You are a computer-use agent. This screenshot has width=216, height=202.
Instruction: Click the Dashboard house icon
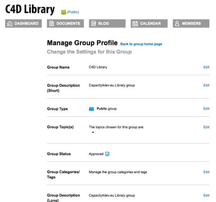(9, 23)
